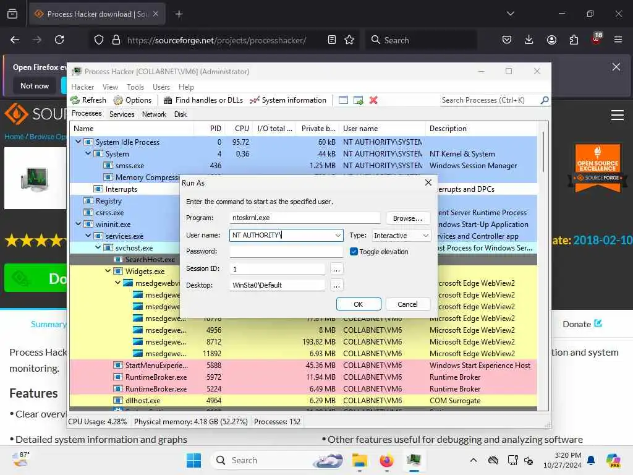Viewport: 633px width, 475px height.
Task: Click the find window toolbar icon
Action: pyautogui.click(x=343, y=100)
